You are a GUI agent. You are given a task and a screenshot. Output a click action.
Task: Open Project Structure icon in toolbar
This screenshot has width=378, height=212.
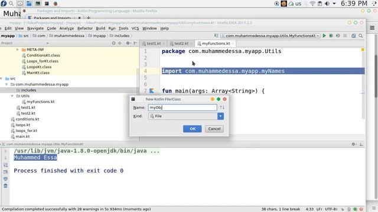(x=353, y=36)
